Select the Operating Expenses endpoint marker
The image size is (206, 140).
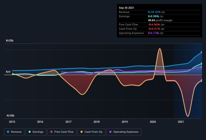201,67
